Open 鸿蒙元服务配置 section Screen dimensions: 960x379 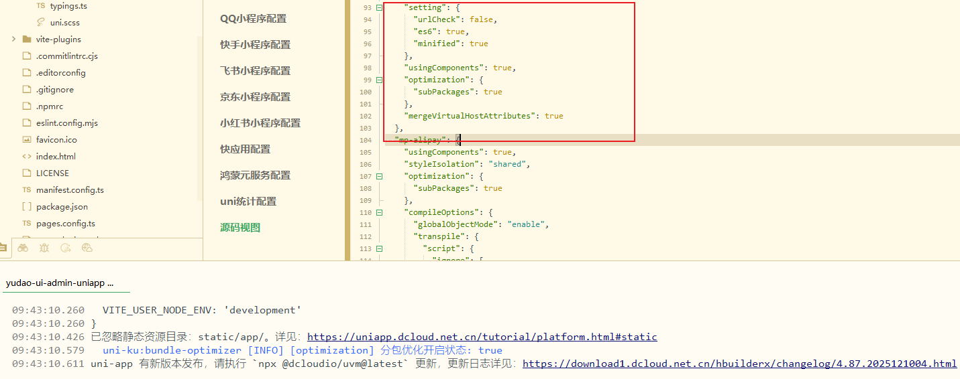click(x=256, y=175)
